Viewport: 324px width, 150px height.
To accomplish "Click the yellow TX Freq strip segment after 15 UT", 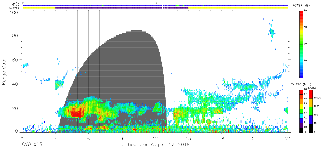I will pos(238,8).
